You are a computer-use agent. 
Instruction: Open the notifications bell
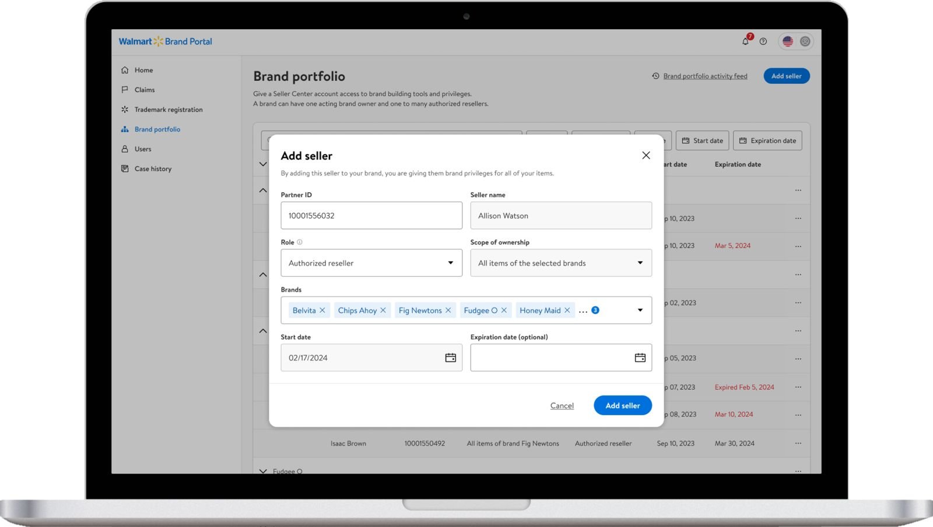click(x=745, y=41)
